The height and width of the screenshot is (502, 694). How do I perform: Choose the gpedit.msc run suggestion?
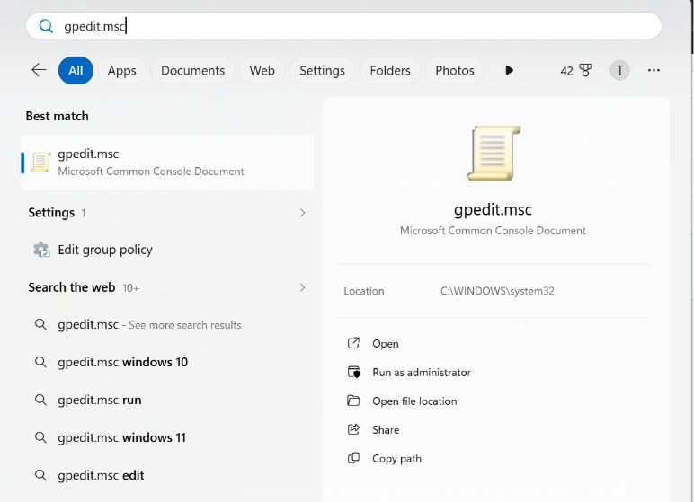[167, 400]
